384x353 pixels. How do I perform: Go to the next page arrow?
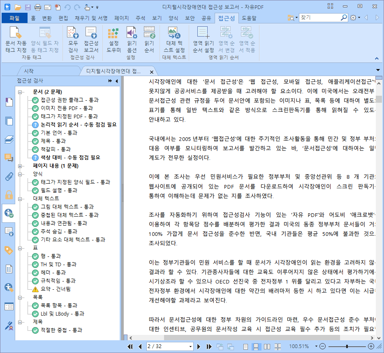[199, 346]
